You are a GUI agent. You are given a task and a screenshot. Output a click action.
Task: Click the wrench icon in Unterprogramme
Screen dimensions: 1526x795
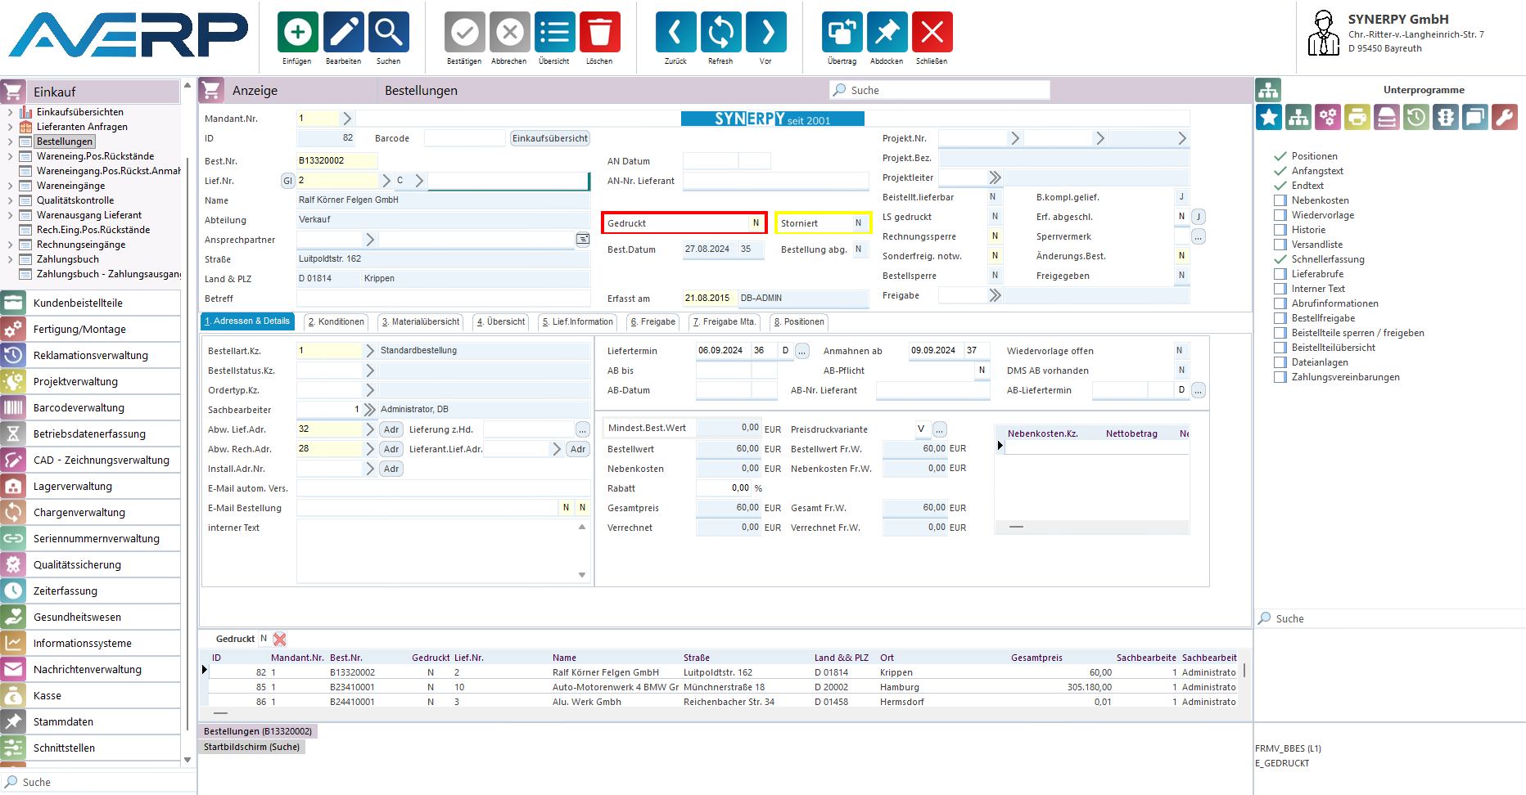point(1505,118)
